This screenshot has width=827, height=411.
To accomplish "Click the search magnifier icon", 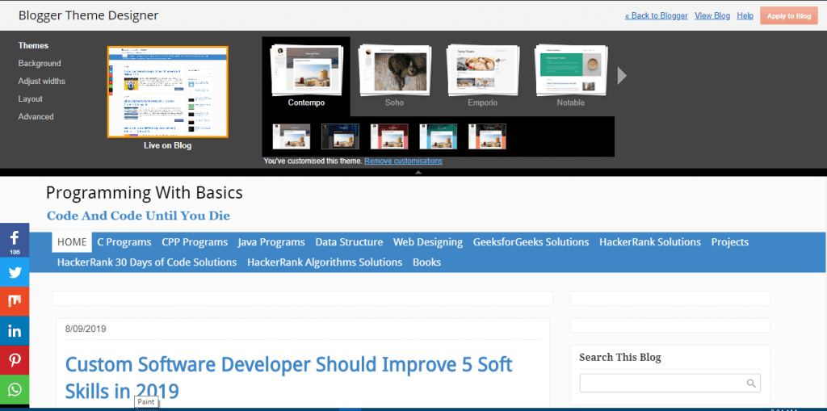I will pyautogui.click(x=751, y=384).
